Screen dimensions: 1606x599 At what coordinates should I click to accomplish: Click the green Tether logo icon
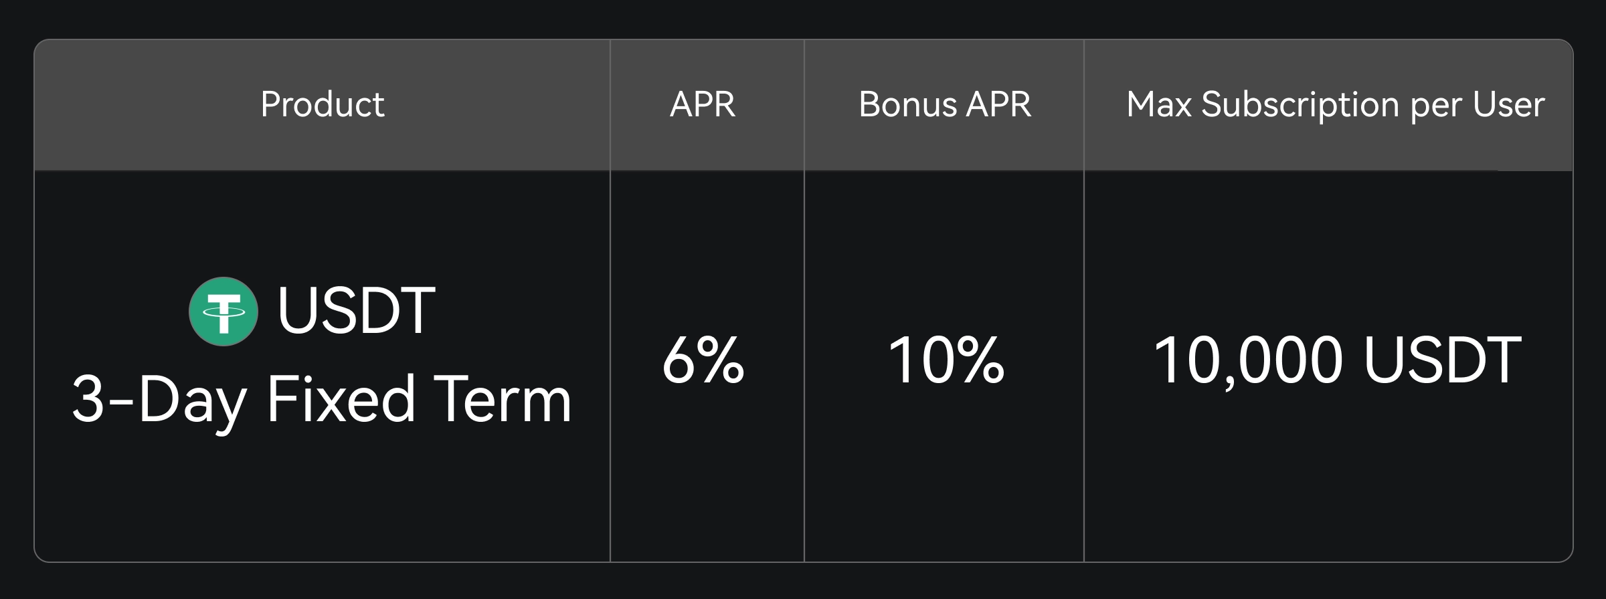tap(223, 312)
